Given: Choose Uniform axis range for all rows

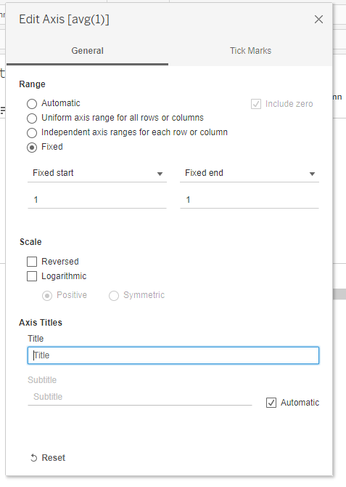Looking at the screenshot, I should click(x=32, y=118).
